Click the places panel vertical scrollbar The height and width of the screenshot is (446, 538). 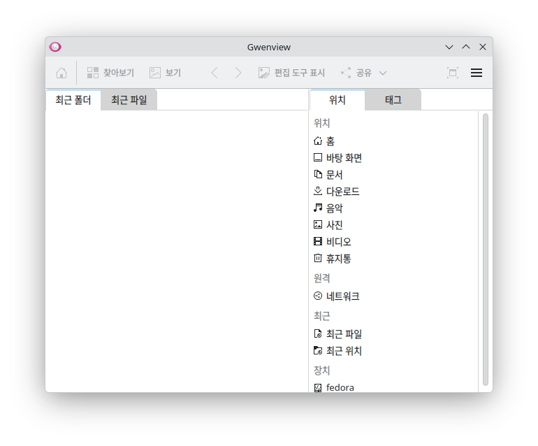486,250
